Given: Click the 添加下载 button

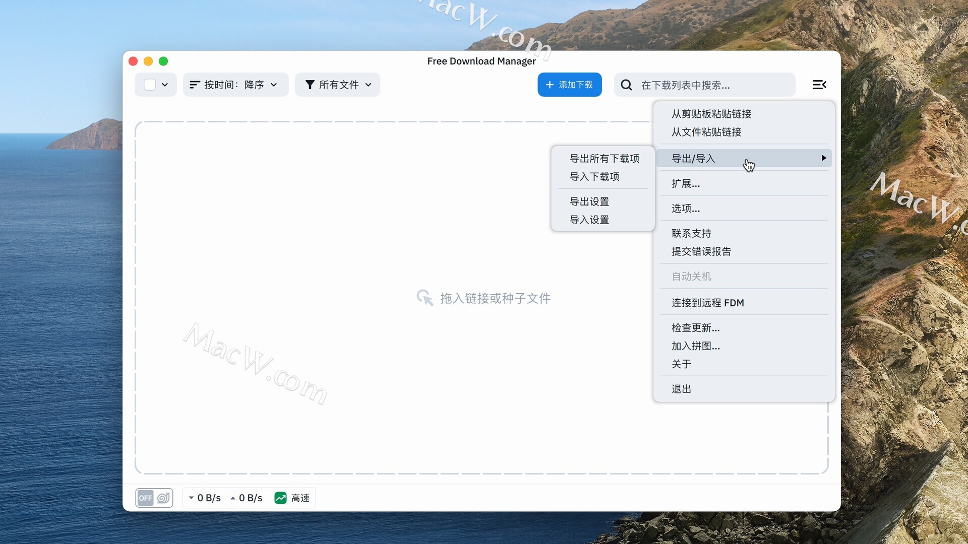Looking at the screenshot, I should (x=569, y=85).
